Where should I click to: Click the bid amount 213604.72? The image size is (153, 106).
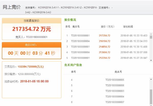(105, 52)
